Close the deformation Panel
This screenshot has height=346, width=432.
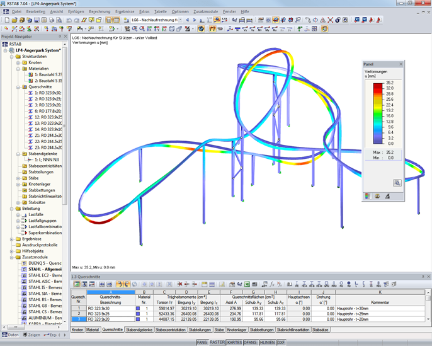click(401, 64)
